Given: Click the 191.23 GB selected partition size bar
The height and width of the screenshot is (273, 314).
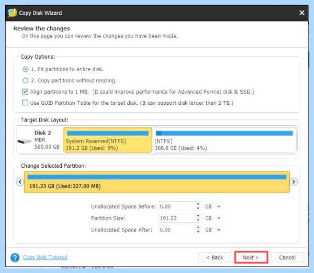Looking at the screenshot, I should click(157, 182).
